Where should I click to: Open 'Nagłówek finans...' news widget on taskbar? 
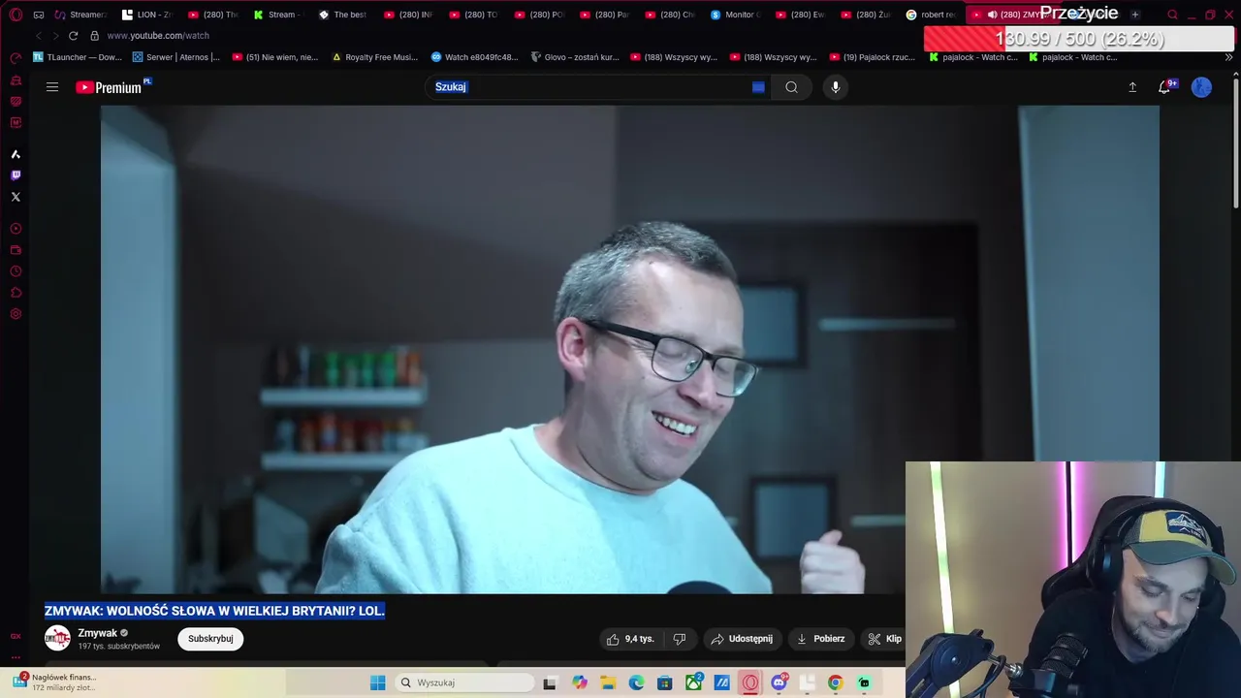pyautogui.click(x=54, y=682)
